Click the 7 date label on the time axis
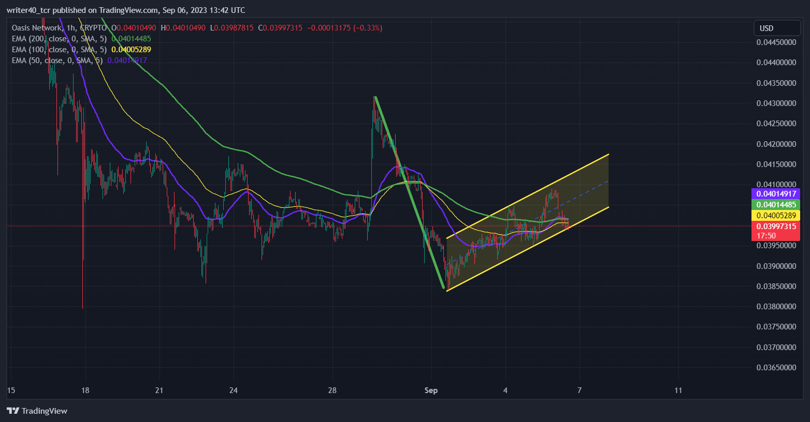 (x=580, y=390)
